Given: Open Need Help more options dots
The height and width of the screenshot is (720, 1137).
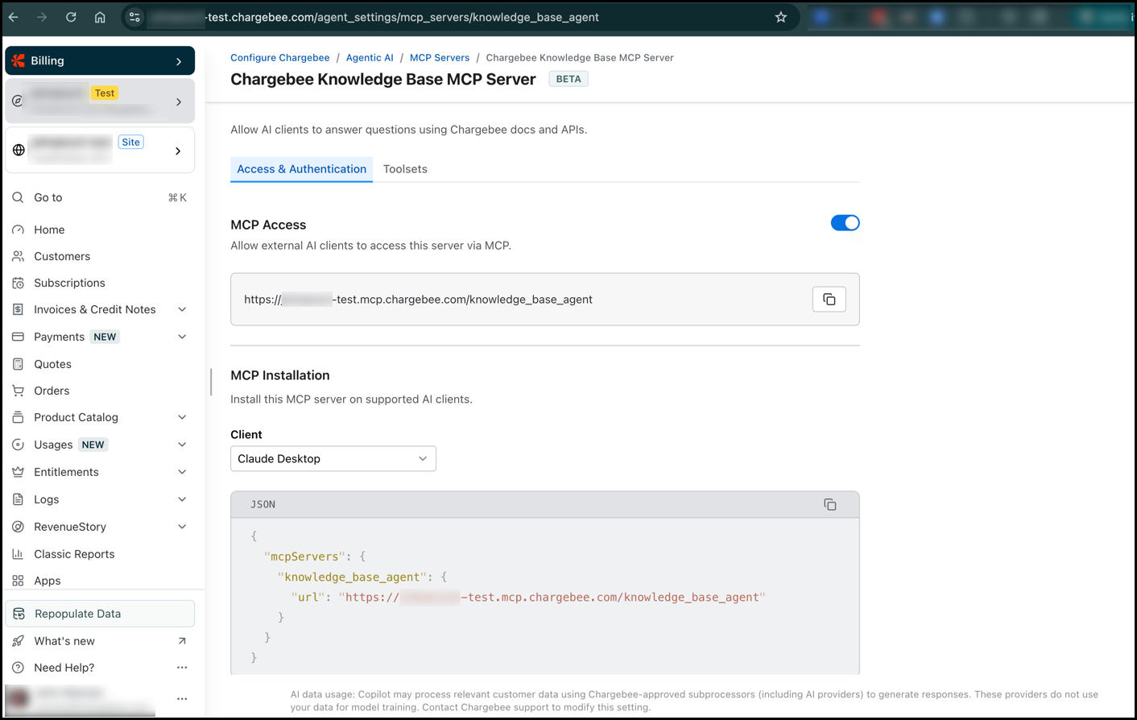Looking at the screenshot, I should click(x=182, y=668).
